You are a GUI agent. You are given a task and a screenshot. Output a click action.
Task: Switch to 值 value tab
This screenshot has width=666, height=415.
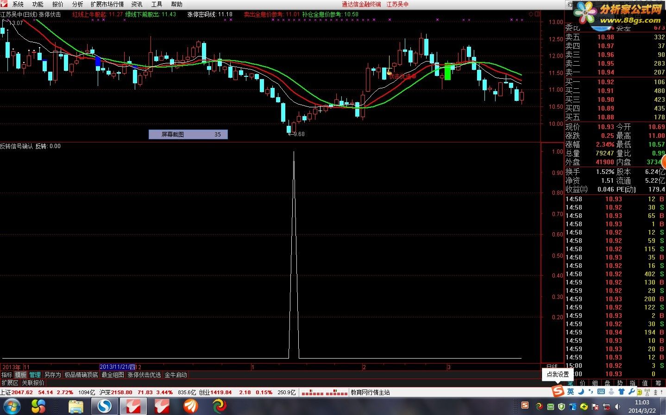click(x=645, y=383)
